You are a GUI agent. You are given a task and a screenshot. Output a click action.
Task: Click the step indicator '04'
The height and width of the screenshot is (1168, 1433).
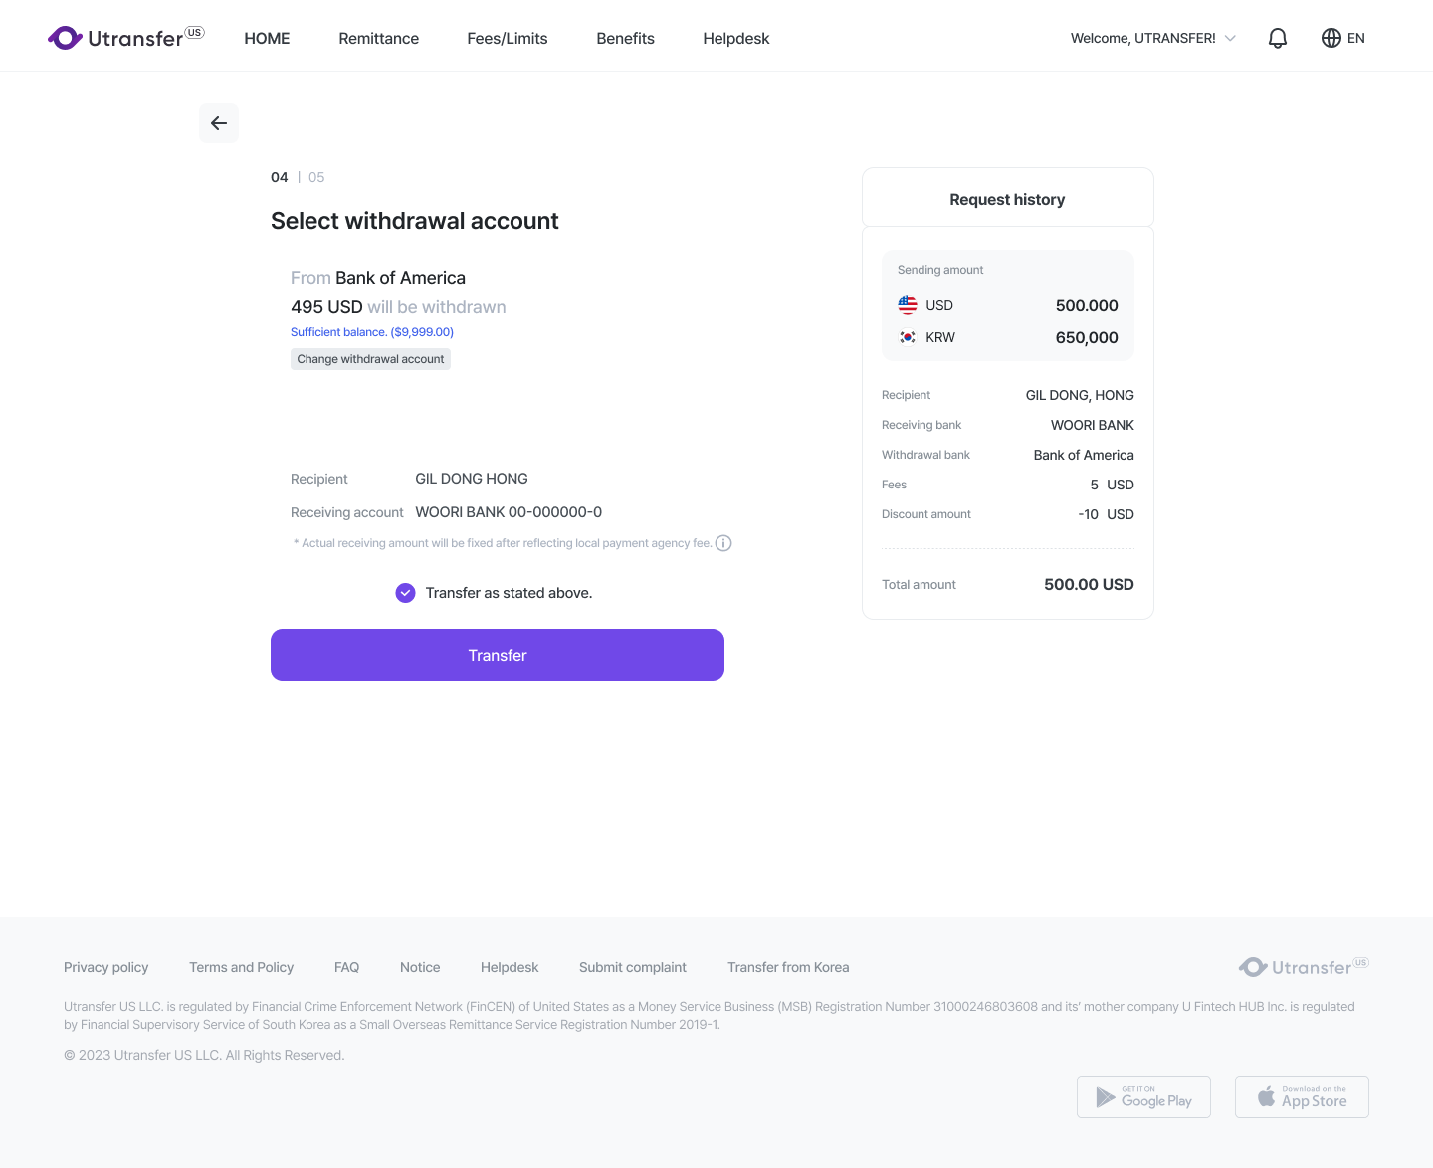(x=280, y=177)
